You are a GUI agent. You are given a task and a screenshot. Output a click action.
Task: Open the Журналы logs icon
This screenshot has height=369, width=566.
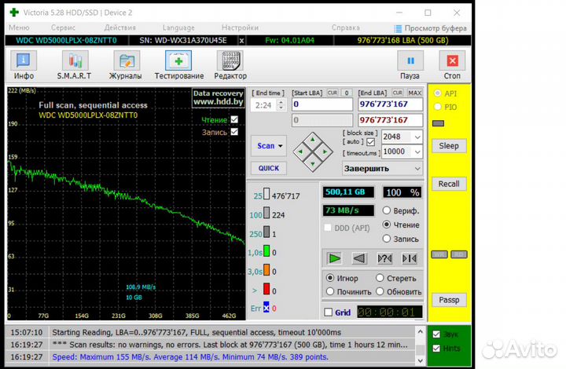pos(127,60)
